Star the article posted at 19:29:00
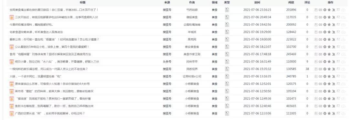The width and height of the screenshot is (349, 120). [329, 32]
